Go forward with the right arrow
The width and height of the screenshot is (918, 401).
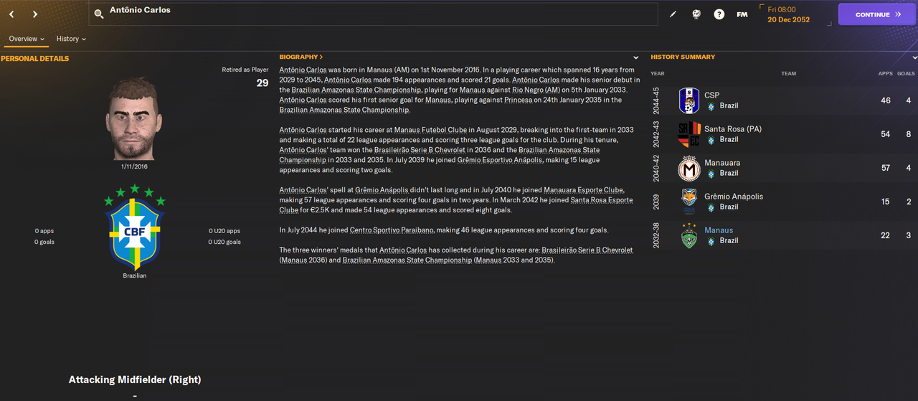click(35, 14)
